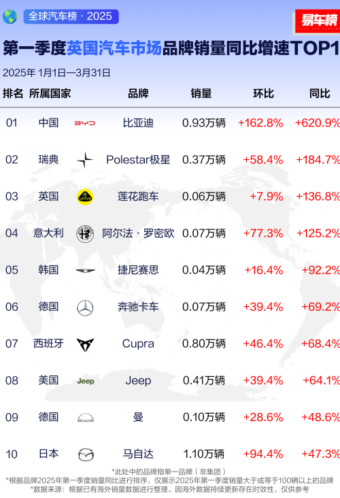Open the 全球汽车榜 · 2025 badge
This screenshot has height=498, width=340.
71,16
